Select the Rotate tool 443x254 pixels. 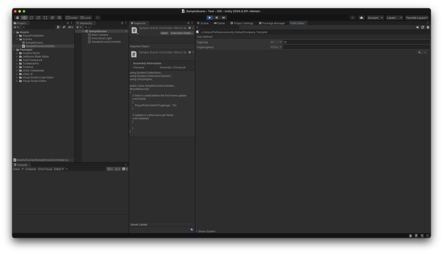31,18
